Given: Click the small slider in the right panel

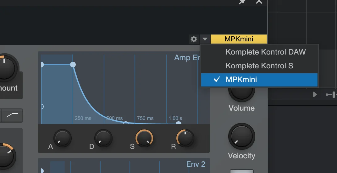Looking at the screenshot, I should tap(331, 95).
